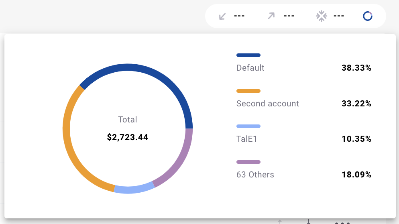Screen dimensions: 399x224
Task: Click the donut chart icon
Action: click(x=367, y=16)
